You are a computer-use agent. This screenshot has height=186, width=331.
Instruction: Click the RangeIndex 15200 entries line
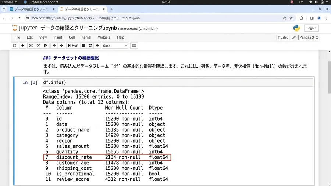93,97
